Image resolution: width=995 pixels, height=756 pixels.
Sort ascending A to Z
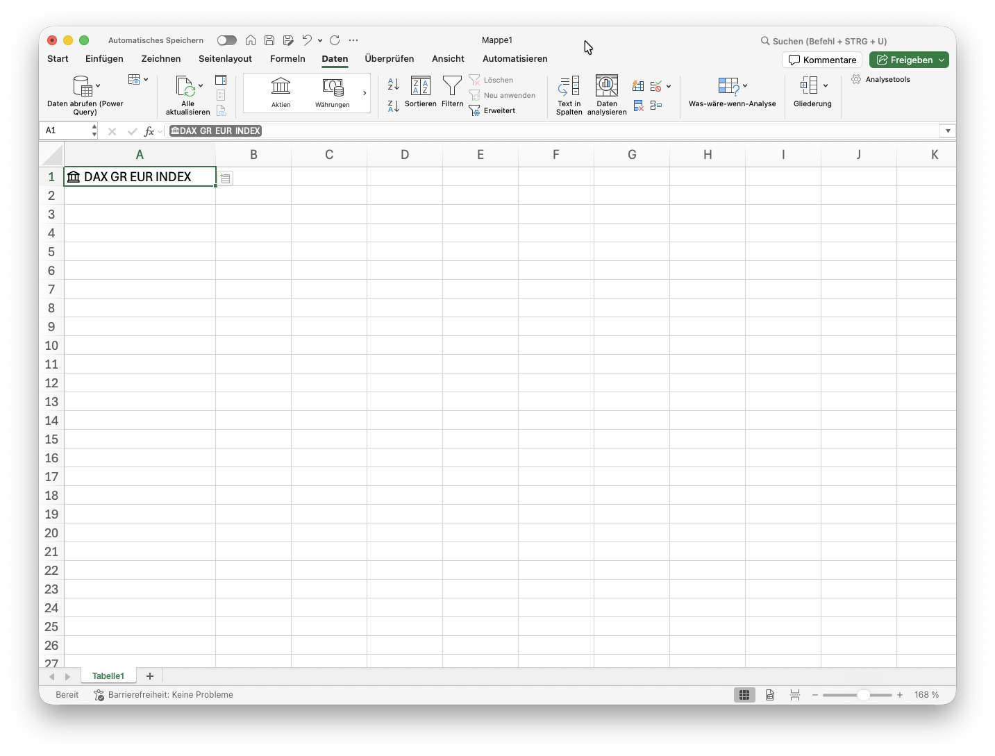click(x=394, y=84)
